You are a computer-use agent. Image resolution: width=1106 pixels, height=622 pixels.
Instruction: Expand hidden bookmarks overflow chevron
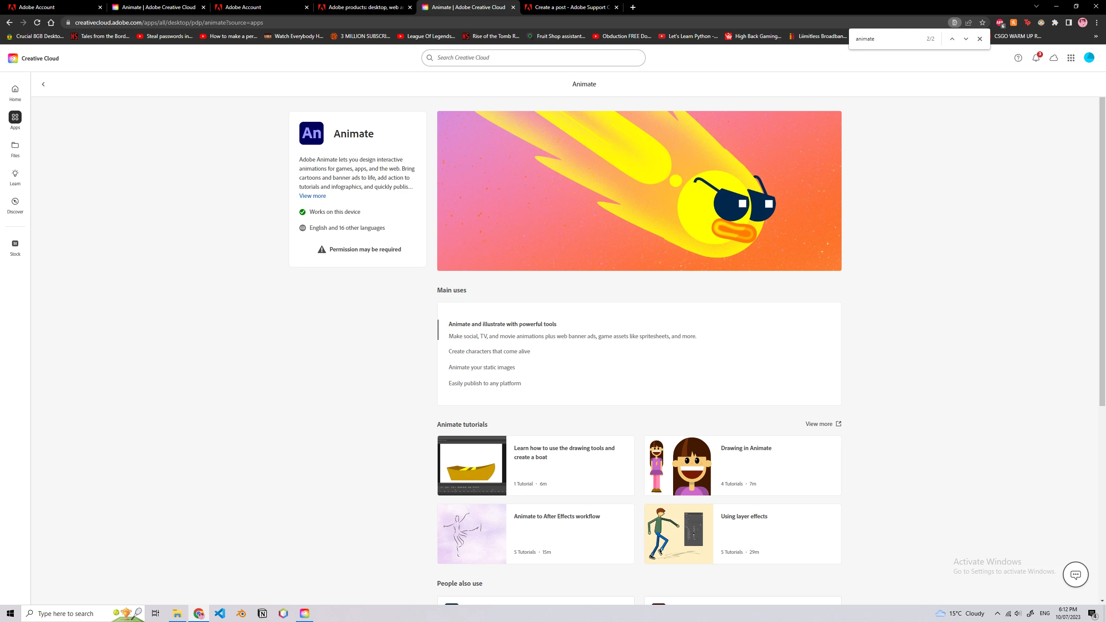[1096, 36]
